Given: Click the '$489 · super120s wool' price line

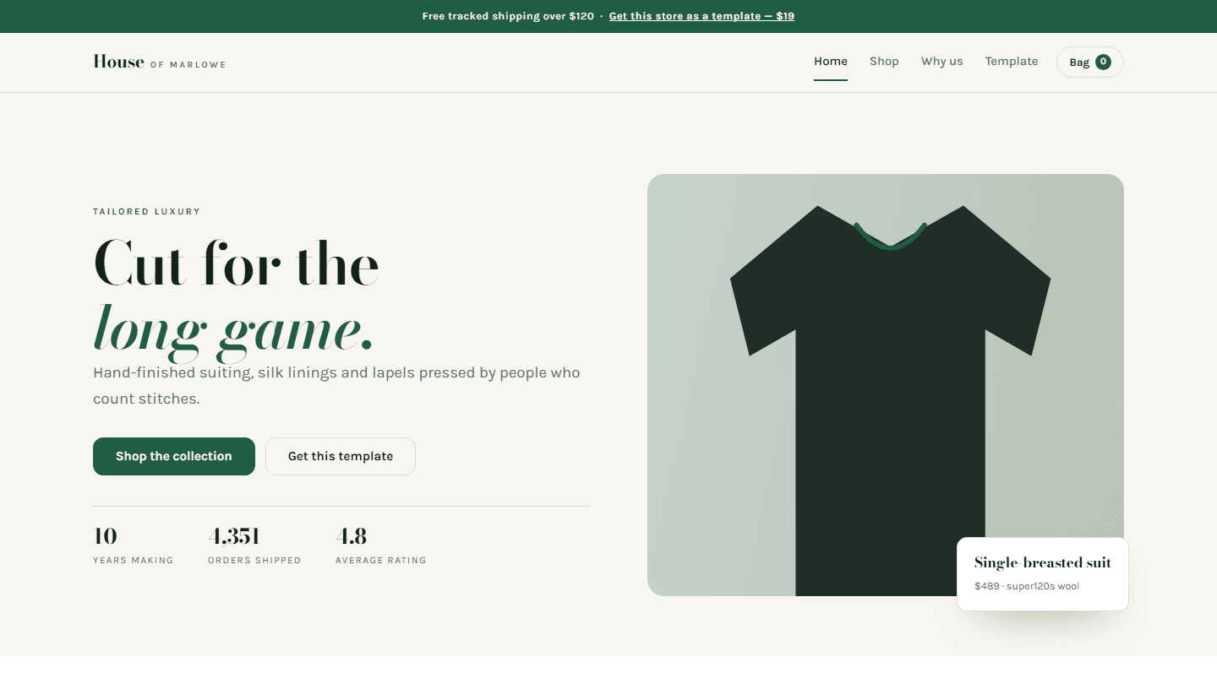Looking at the screenshot, I should [1027, 586].
